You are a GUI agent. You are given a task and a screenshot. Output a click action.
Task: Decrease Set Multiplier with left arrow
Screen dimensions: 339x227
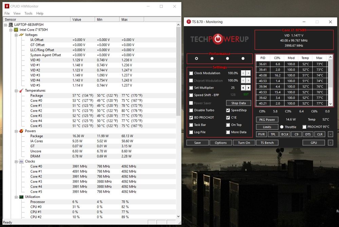click(243, 88)
